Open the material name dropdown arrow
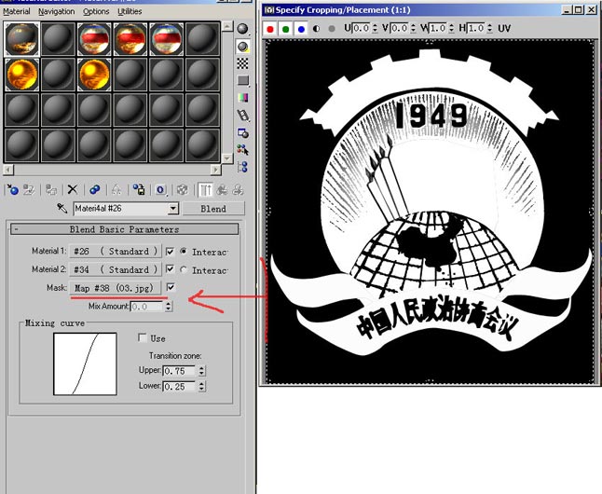The width and height of the screenshot is (602, 494). (173, 209)
